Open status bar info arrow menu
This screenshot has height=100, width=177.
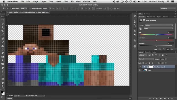[x=44, y=96]
